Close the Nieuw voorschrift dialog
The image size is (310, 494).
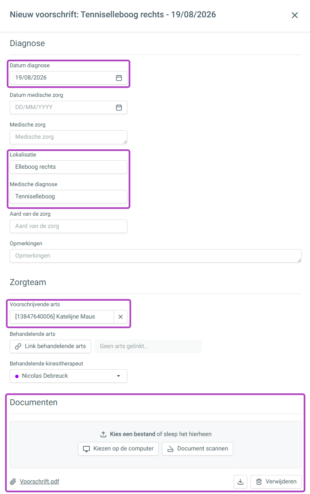[x=295, y=15]
